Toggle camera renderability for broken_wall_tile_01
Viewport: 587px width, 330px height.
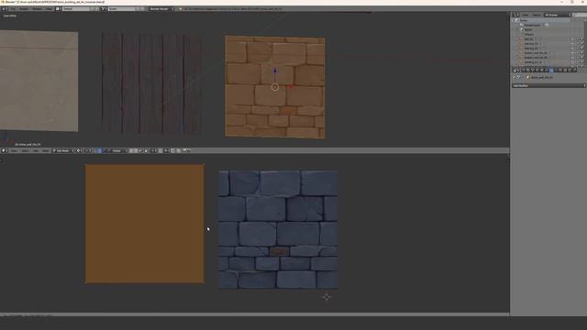(582, 53)
